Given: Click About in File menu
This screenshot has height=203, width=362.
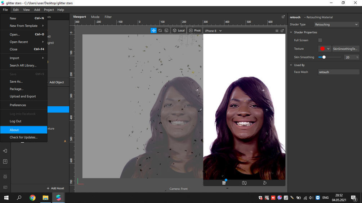Looking at the screenshot, I should tap(24, 130).
